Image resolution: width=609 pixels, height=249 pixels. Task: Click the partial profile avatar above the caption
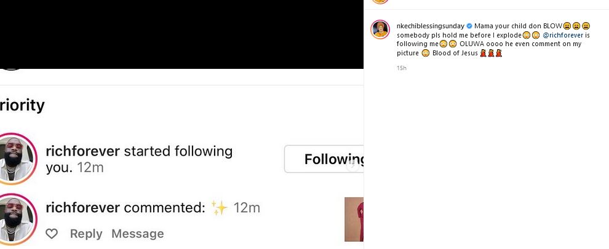pos(380,2)
